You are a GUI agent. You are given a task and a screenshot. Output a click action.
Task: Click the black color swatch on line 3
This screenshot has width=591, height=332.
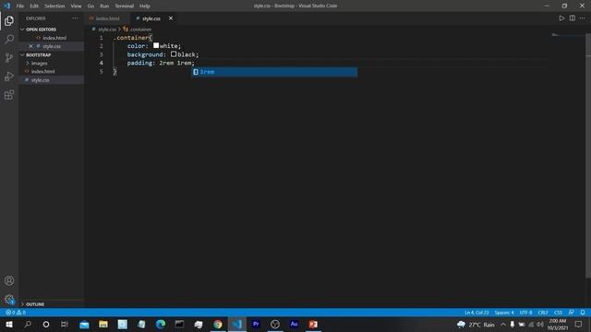tap(174, 54)
